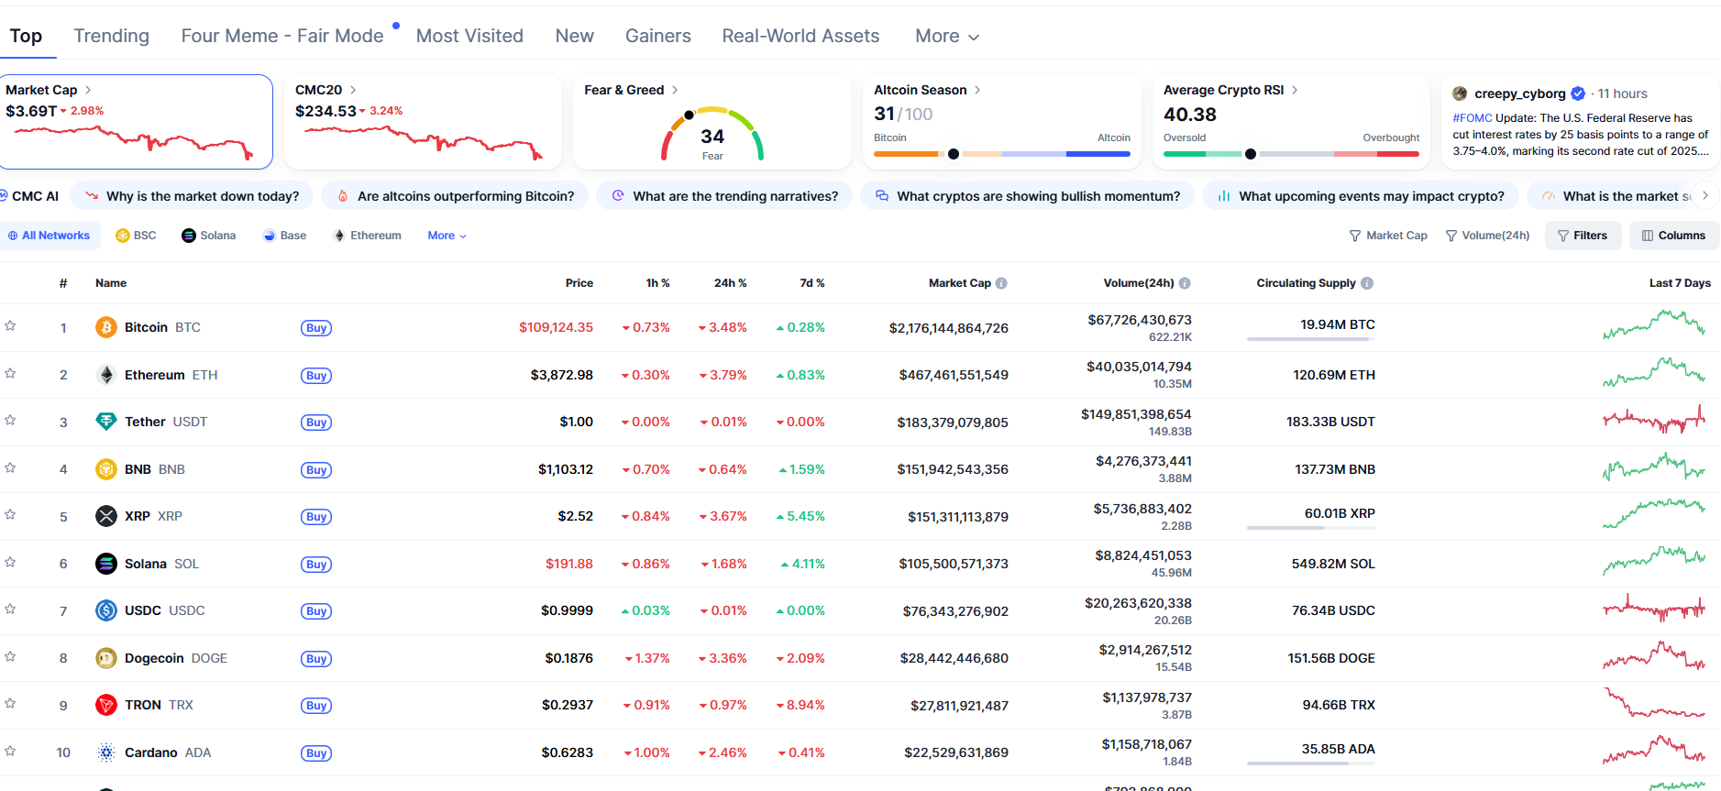Click the Market Cap filter funnel icon
1721x791 pixels.
click(1355, 236)
